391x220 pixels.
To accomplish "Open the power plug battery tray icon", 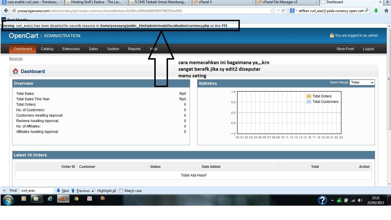I will click(x=346, y=200).
